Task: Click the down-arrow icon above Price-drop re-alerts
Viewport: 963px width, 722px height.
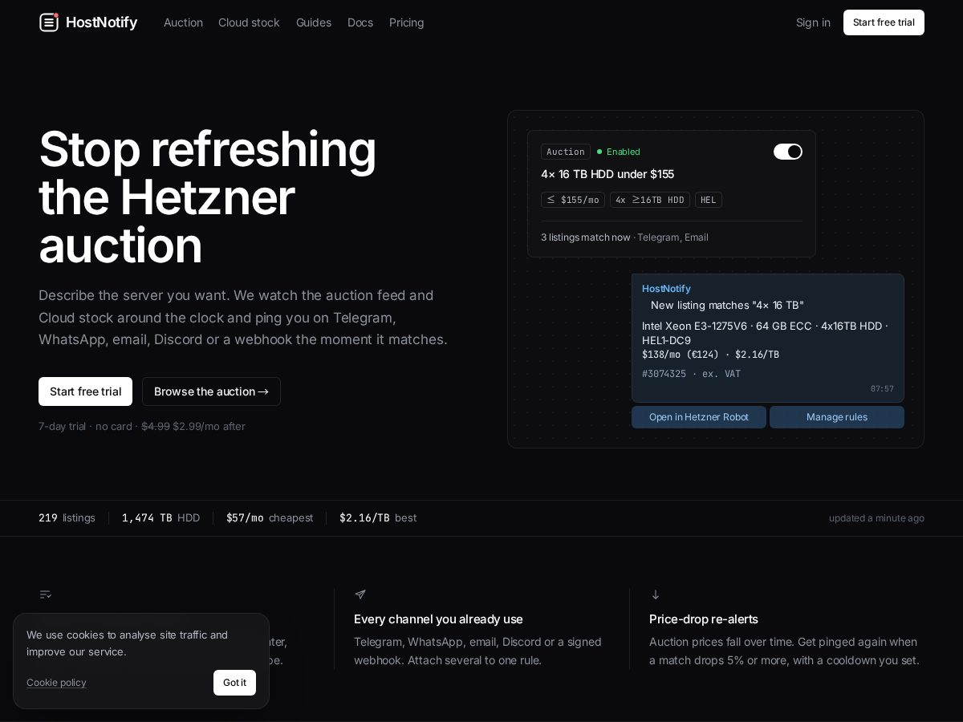Action: click(x=656, y=594)
